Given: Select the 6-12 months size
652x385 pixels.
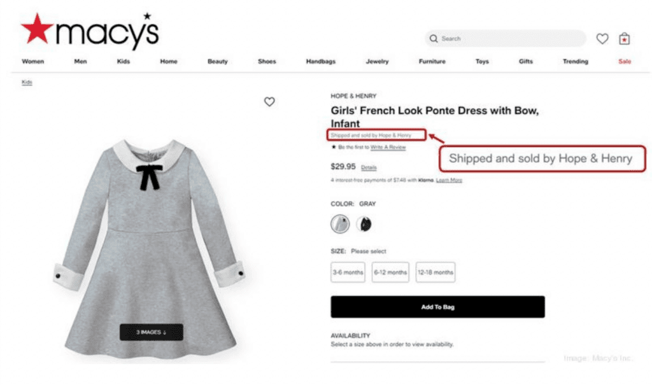Looking at the screenshot, I should pos(390,272).
